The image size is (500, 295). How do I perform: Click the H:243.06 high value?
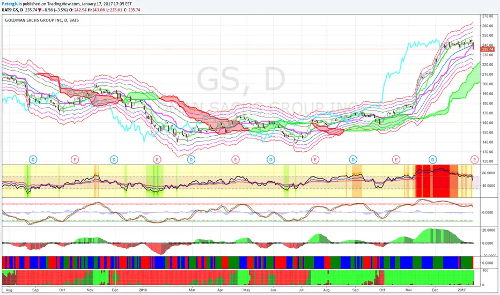point(97,10)
